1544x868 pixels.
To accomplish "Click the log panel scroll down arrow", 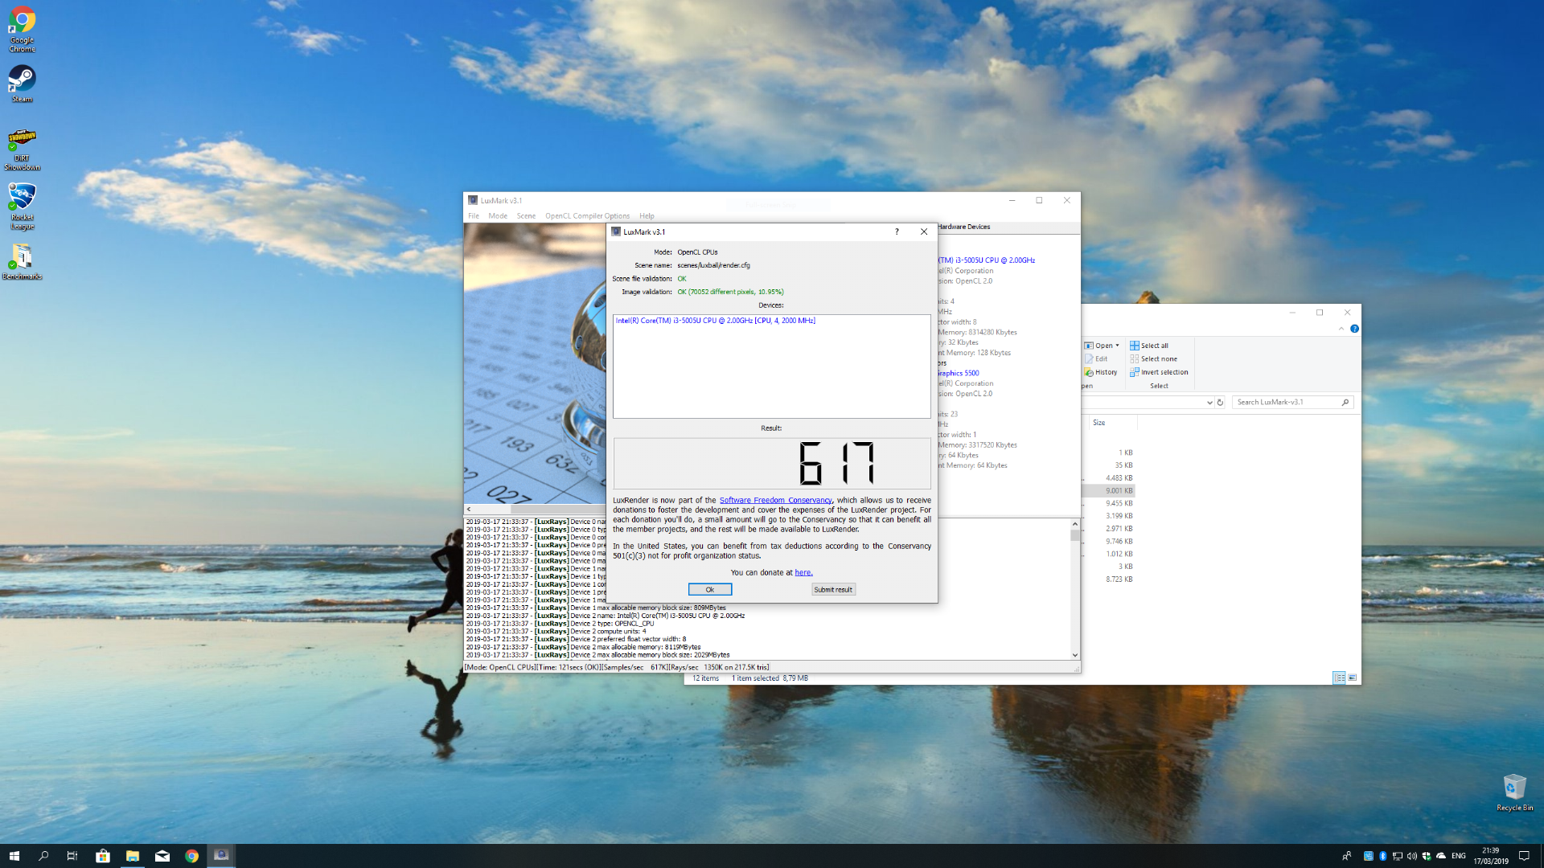I will pyautogui.click(x=1075, y=655).
